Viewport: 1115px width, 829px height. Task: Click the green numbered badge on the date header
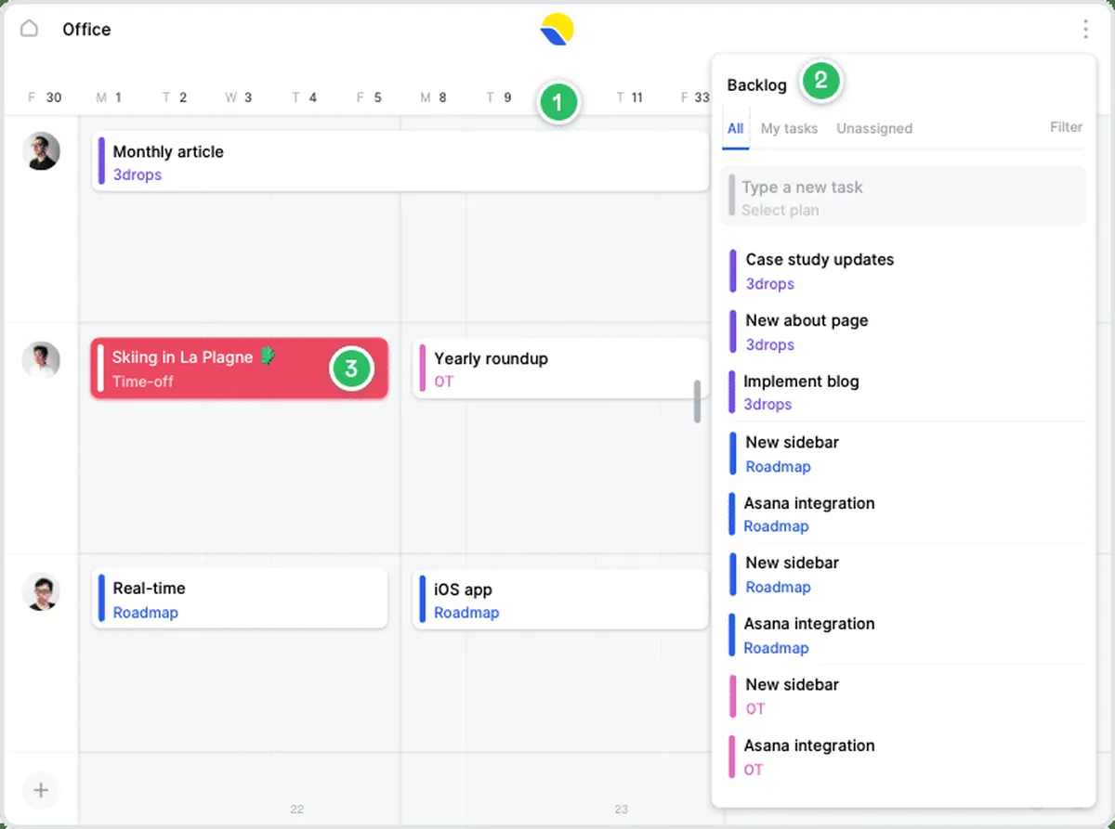pos(558,103)
